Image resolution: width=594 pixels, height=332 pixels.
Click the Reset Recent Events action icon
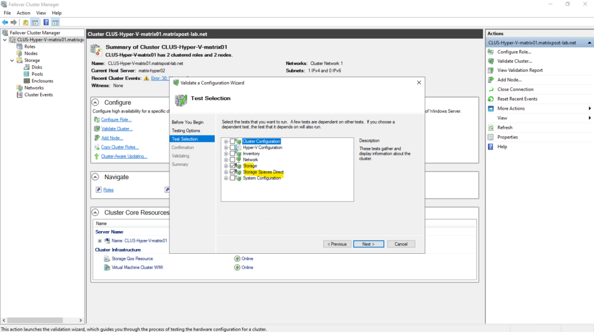point(491,99)
